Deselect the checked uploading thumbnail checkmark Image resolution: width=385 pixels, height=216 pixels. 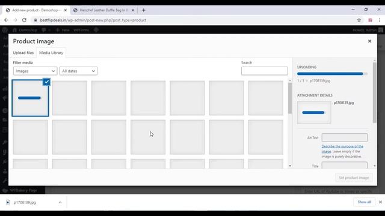(46, 82)
